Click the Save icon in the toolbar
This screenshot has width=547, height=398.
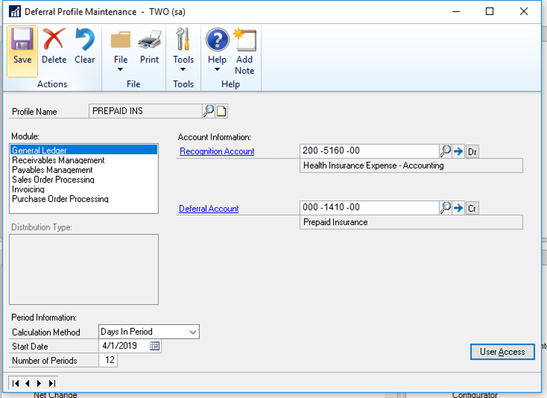pyautogui.click(x=22, y=41)
